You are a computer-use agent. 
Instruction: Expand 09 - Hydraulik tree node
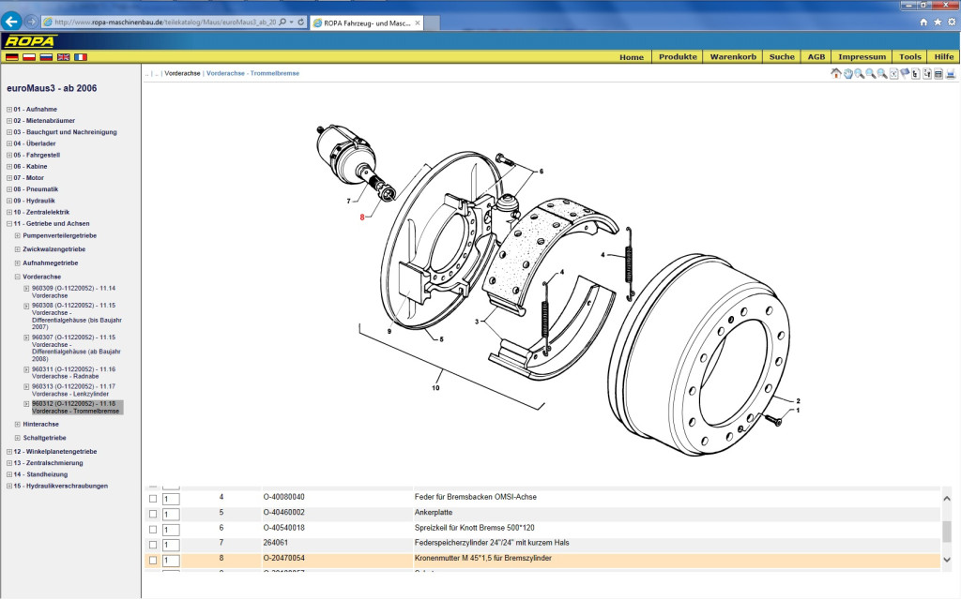point(9,201)
